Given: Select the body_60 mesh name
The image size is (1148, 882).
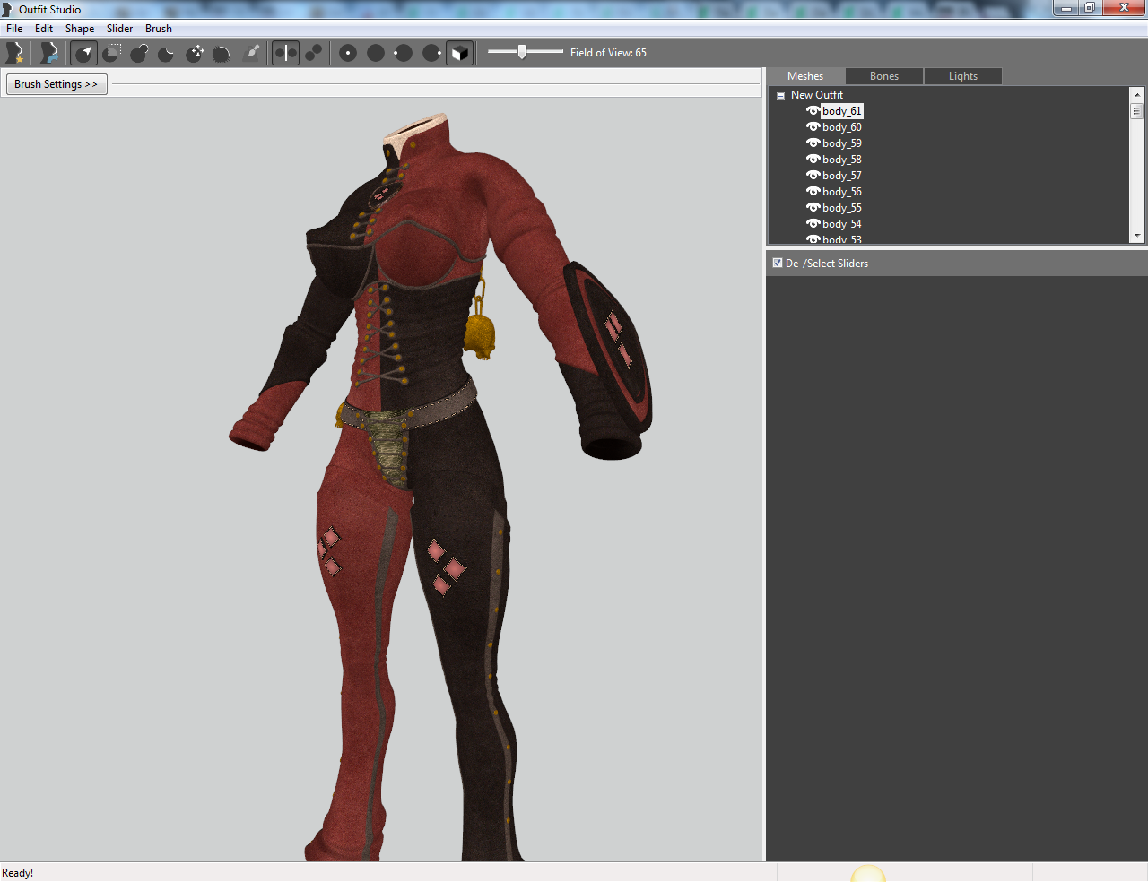Looking at the screenshot, I should click(x=842, y=127).
